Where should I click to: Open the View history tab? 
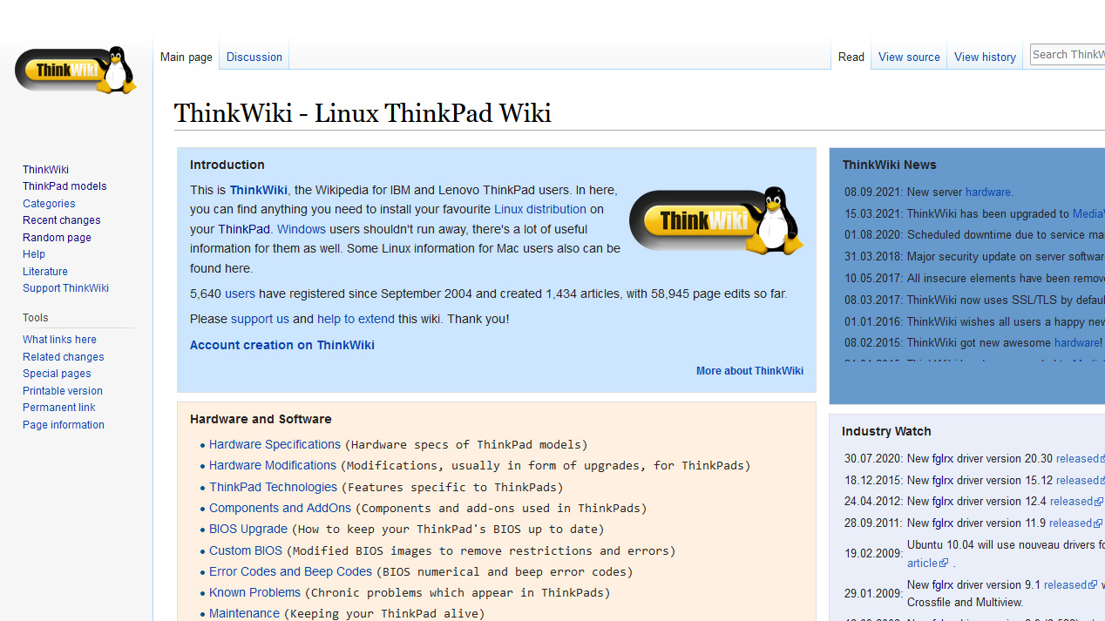(x=985, y=57)
